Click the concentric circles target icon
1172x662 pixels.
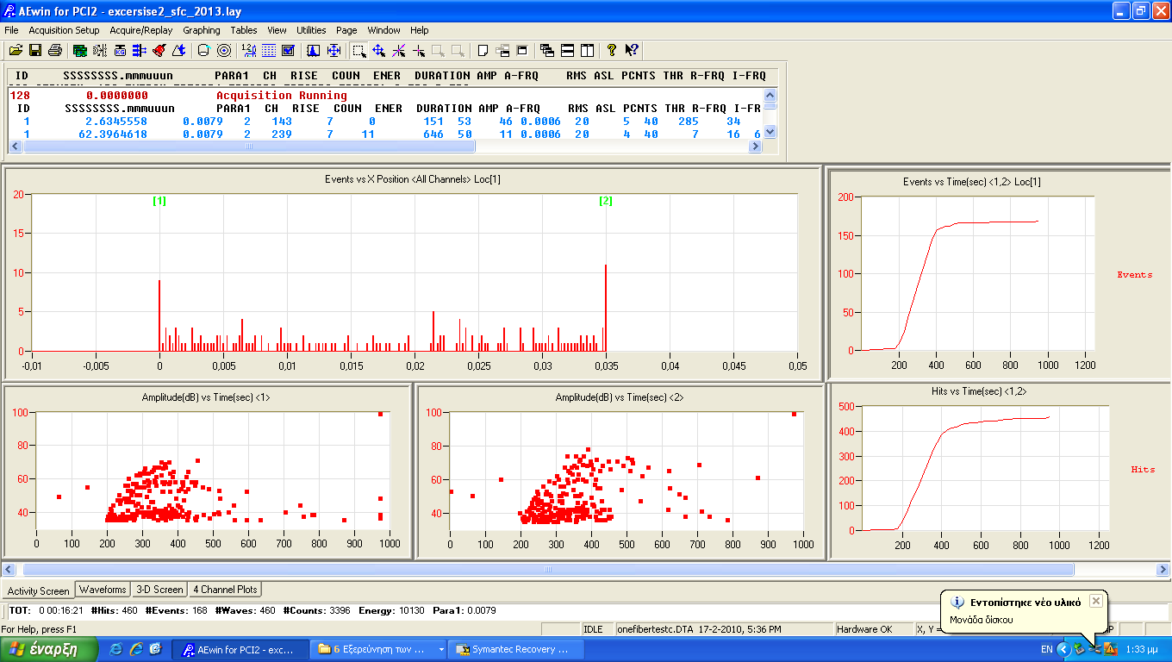click(223, 50)
